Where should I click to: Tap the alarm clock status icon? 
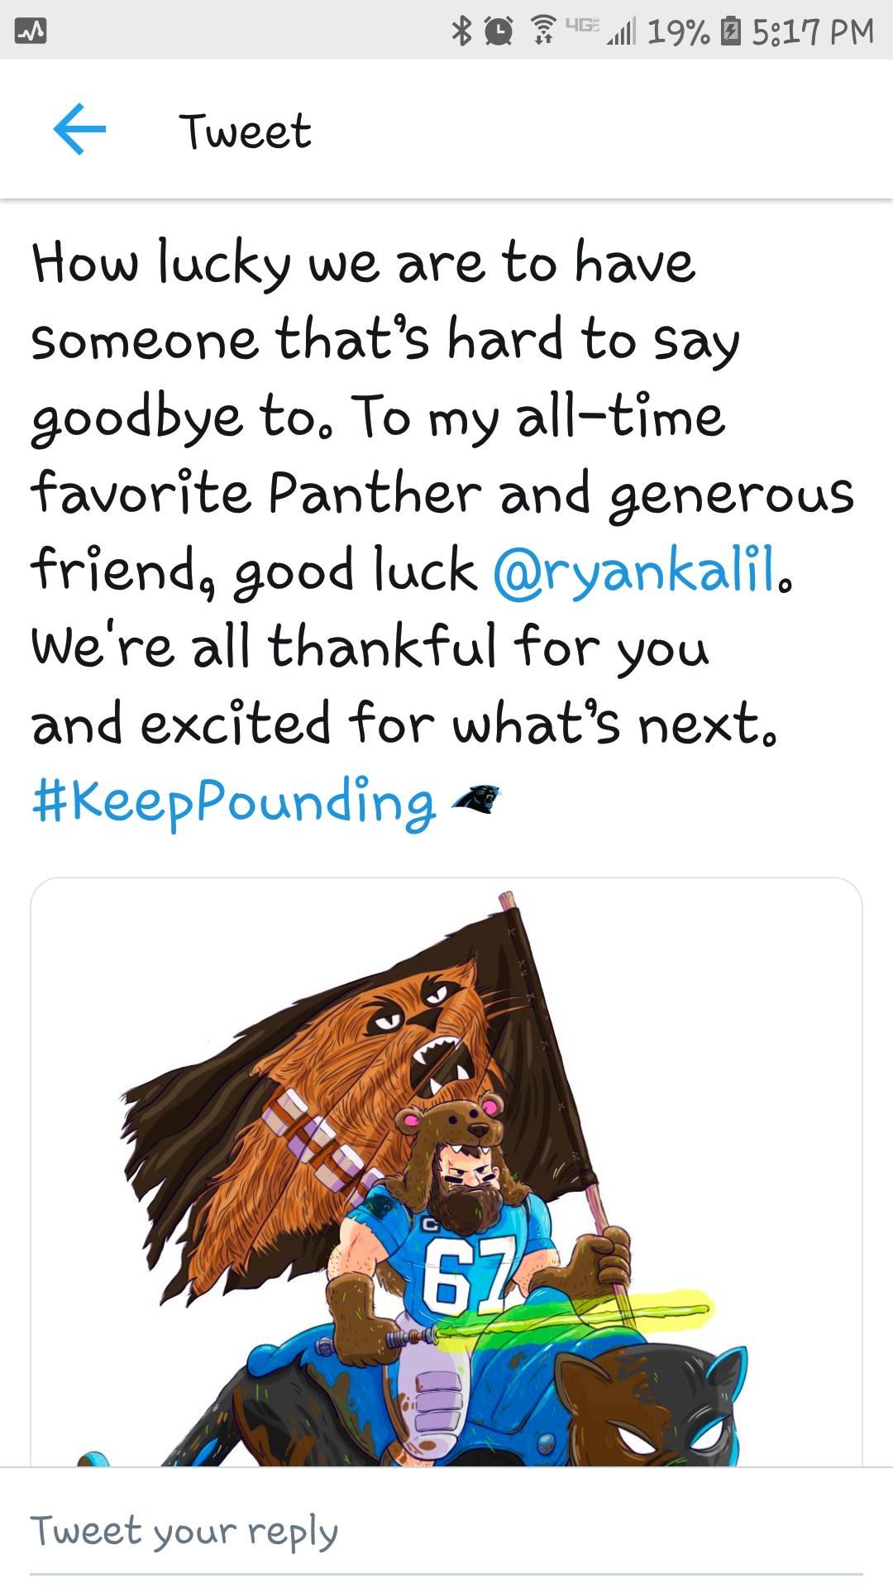click(x=499, y=31)
